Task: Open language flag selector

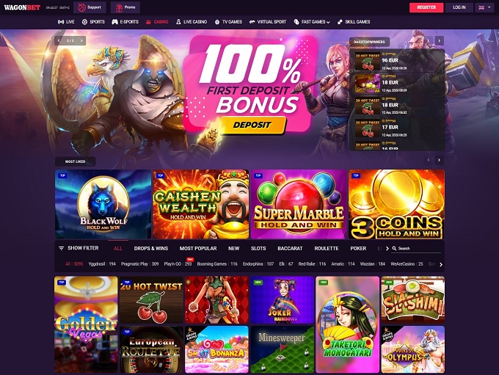Action: pyautogui.click(x=484, y=7)
